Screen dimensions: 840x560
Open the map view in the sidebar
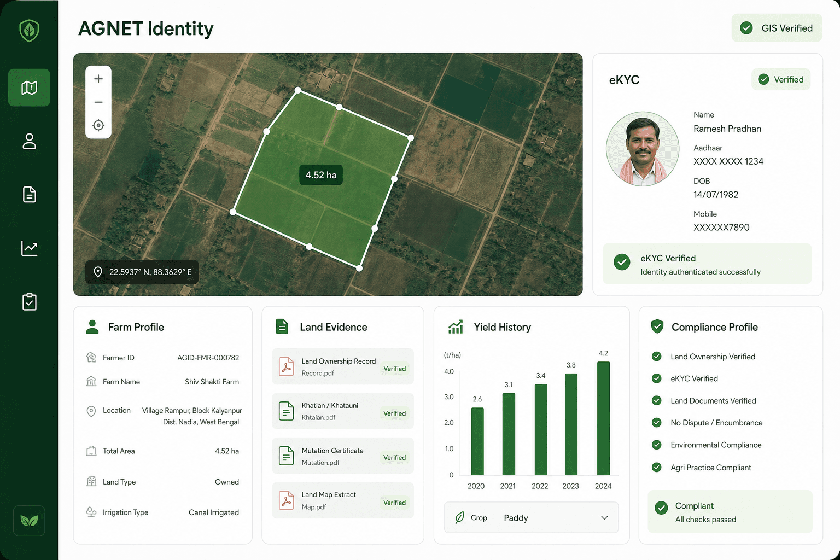(x=29, y=87)
